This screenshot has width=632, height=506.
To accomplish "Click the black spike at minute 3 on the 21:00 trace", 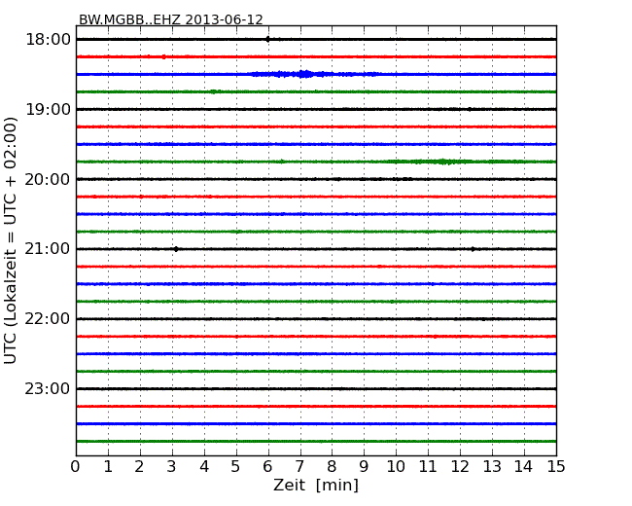I will pyautogui.click(x=176, y=249).
